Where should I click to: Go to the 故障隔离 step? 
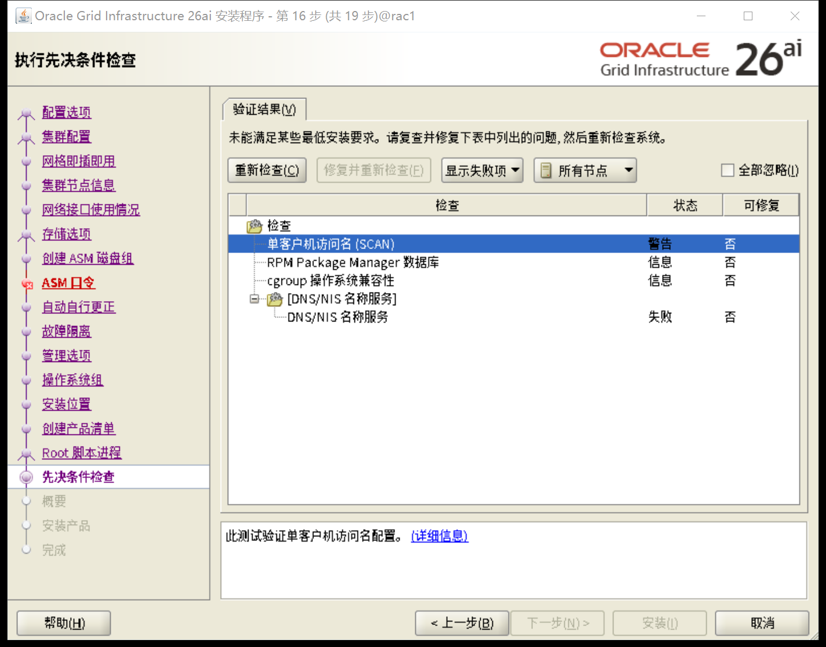67,331
